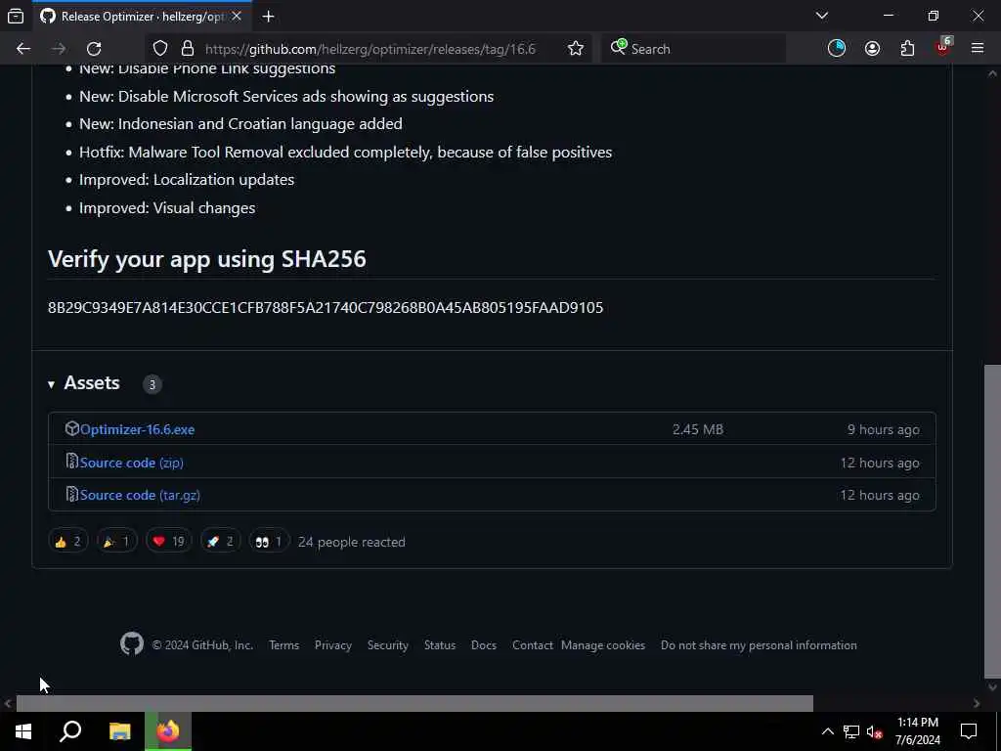Reload the current page
The width and height of the screenshot is (1001, 751).
pos(94,49)
